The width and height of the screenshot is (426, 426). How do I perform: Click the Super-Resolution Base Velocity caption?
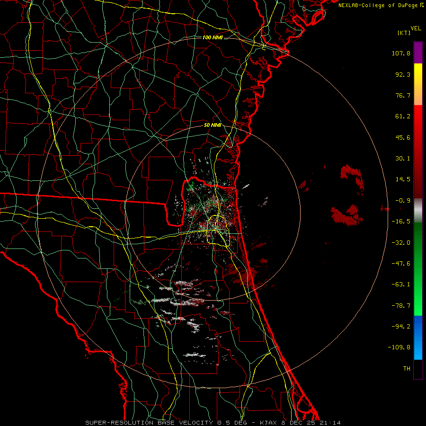pos(213,423)
